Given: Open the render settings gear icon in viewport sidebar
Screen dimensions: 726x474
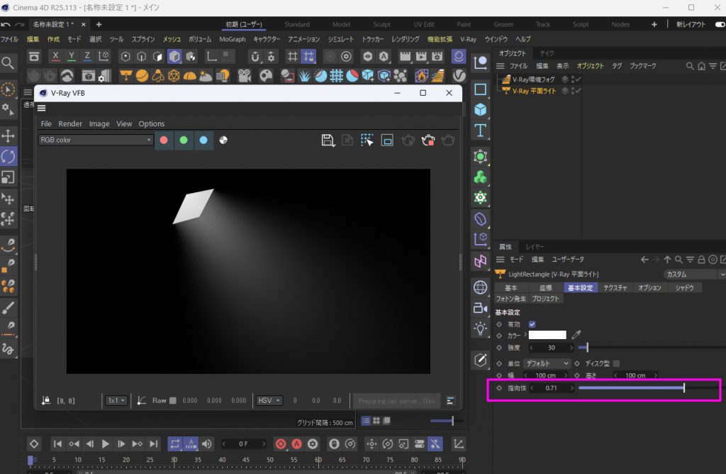Looking at the screenshot, I should [x=481, y=197].
